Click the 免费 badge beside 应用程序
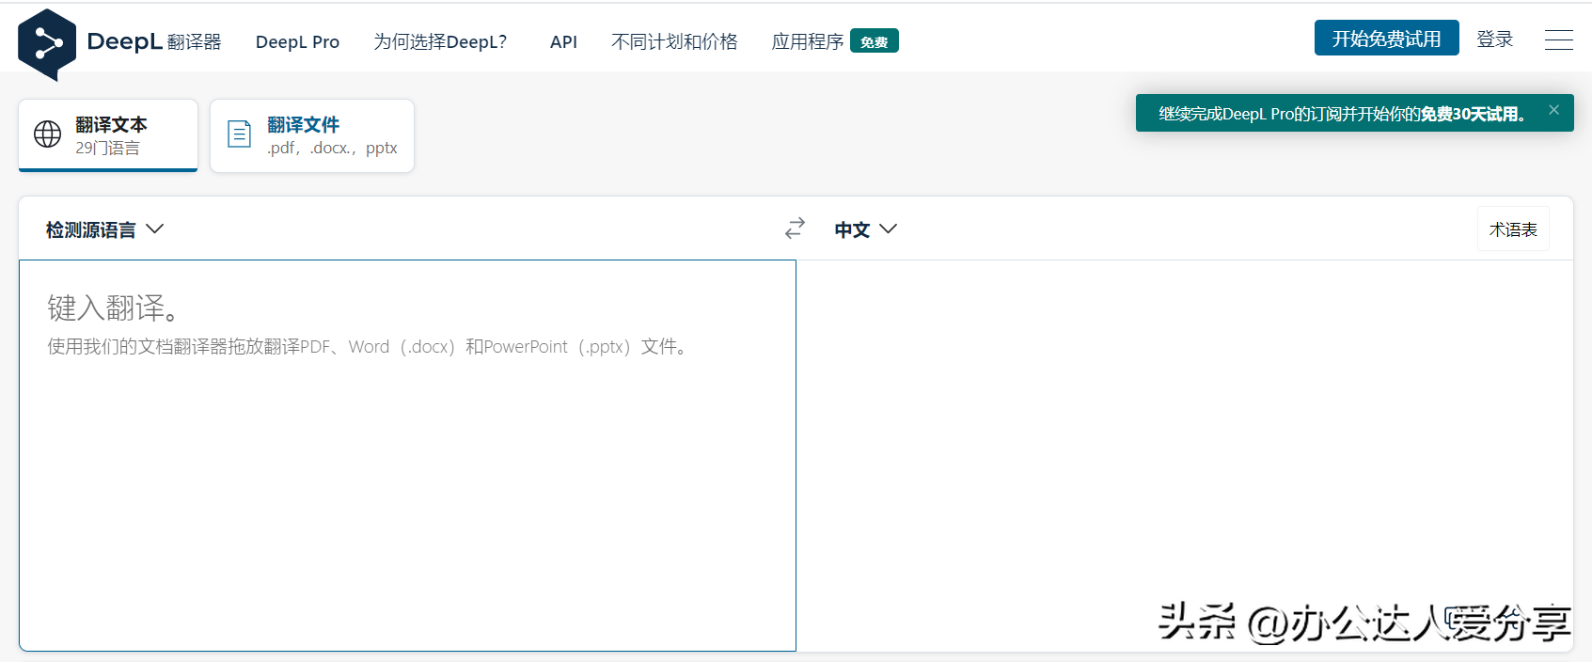This screenshot has height=662, width=1592. [875, 41]
